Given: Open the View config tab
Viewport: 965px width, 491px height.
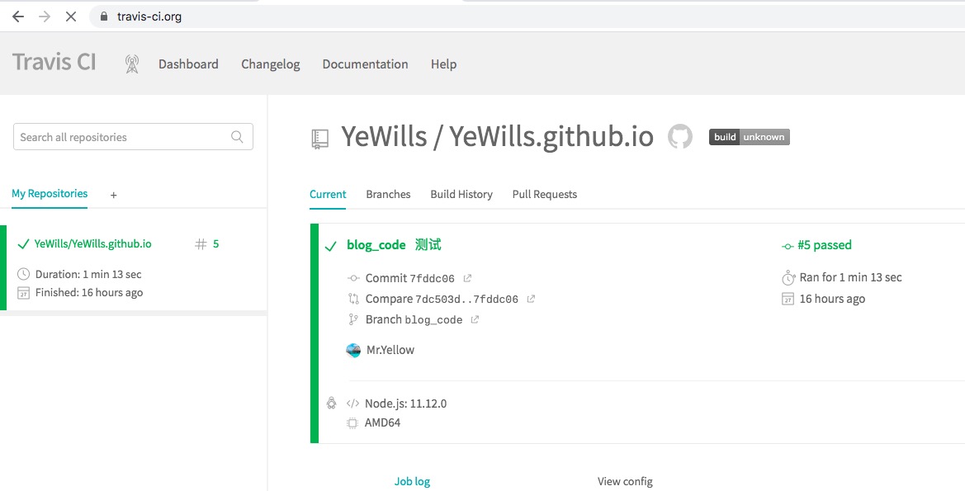Looking at the screenshot, I should 625,482.
